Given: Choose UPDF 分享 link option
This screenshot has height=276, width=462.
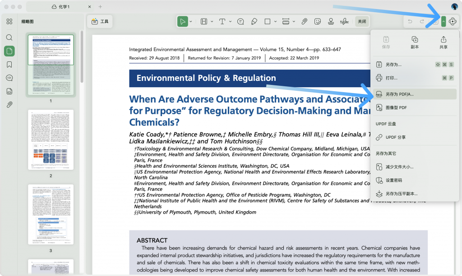Looking at the screenshot, I should coord(415,137).
